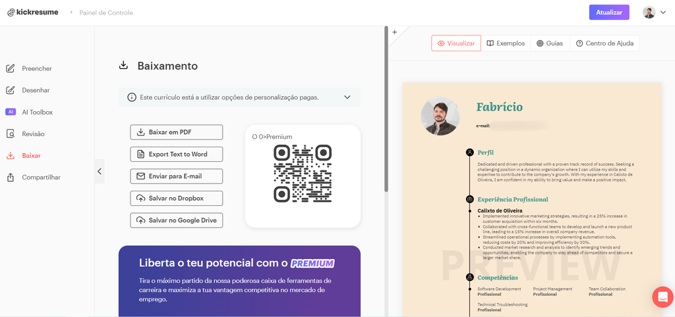
Task: Click the kickresume logo
Action: (x=33, y=12)
